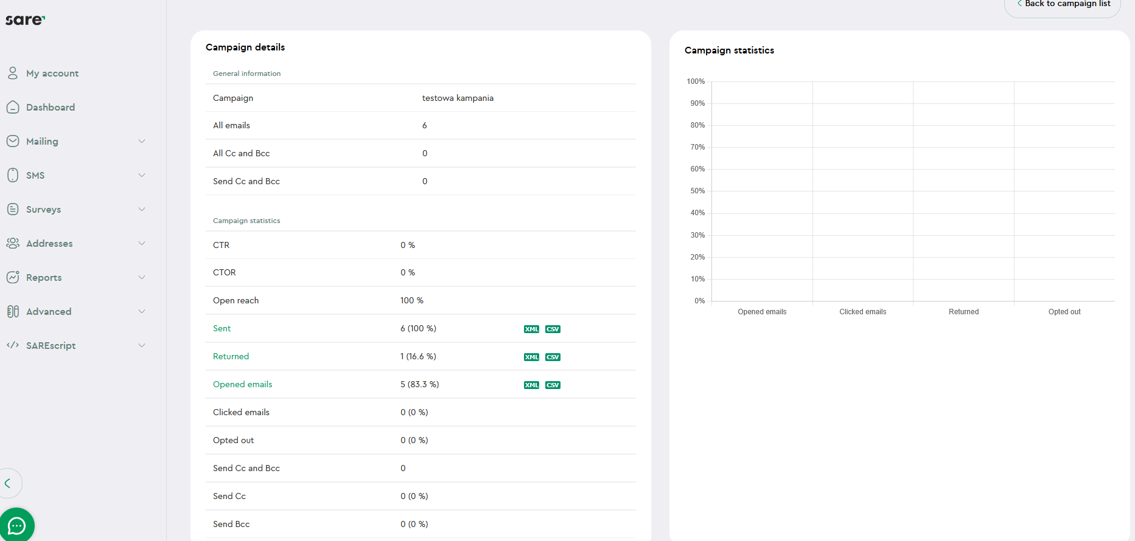Click the Addresses people icon
Viewport: 1135px width, 541px height.
pos(13,243)
